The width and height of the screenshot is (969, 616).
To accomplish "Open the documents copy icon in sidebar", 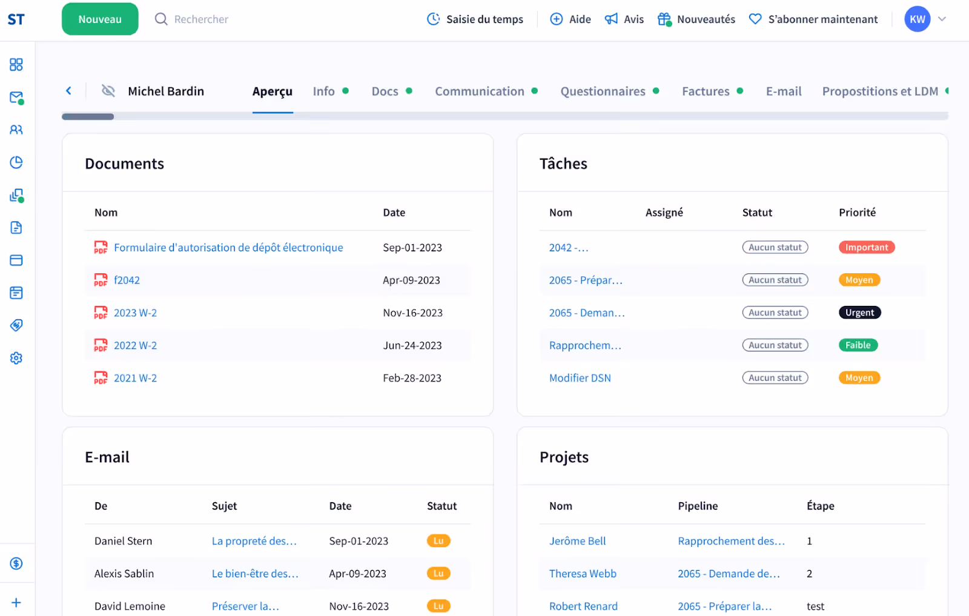I will point(16,195).
